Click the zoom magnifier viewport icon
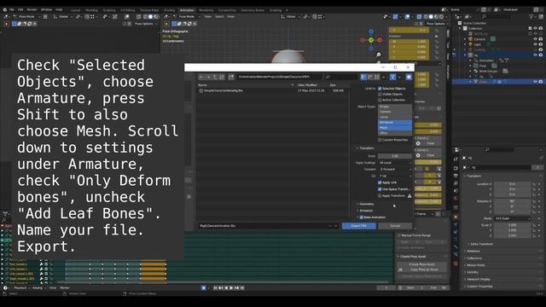546x307 pixels. coord(379,55)
